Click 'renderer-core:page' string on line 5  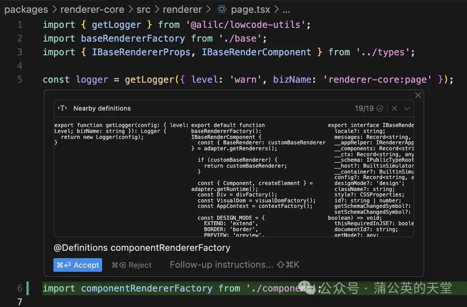pos(377,79)
